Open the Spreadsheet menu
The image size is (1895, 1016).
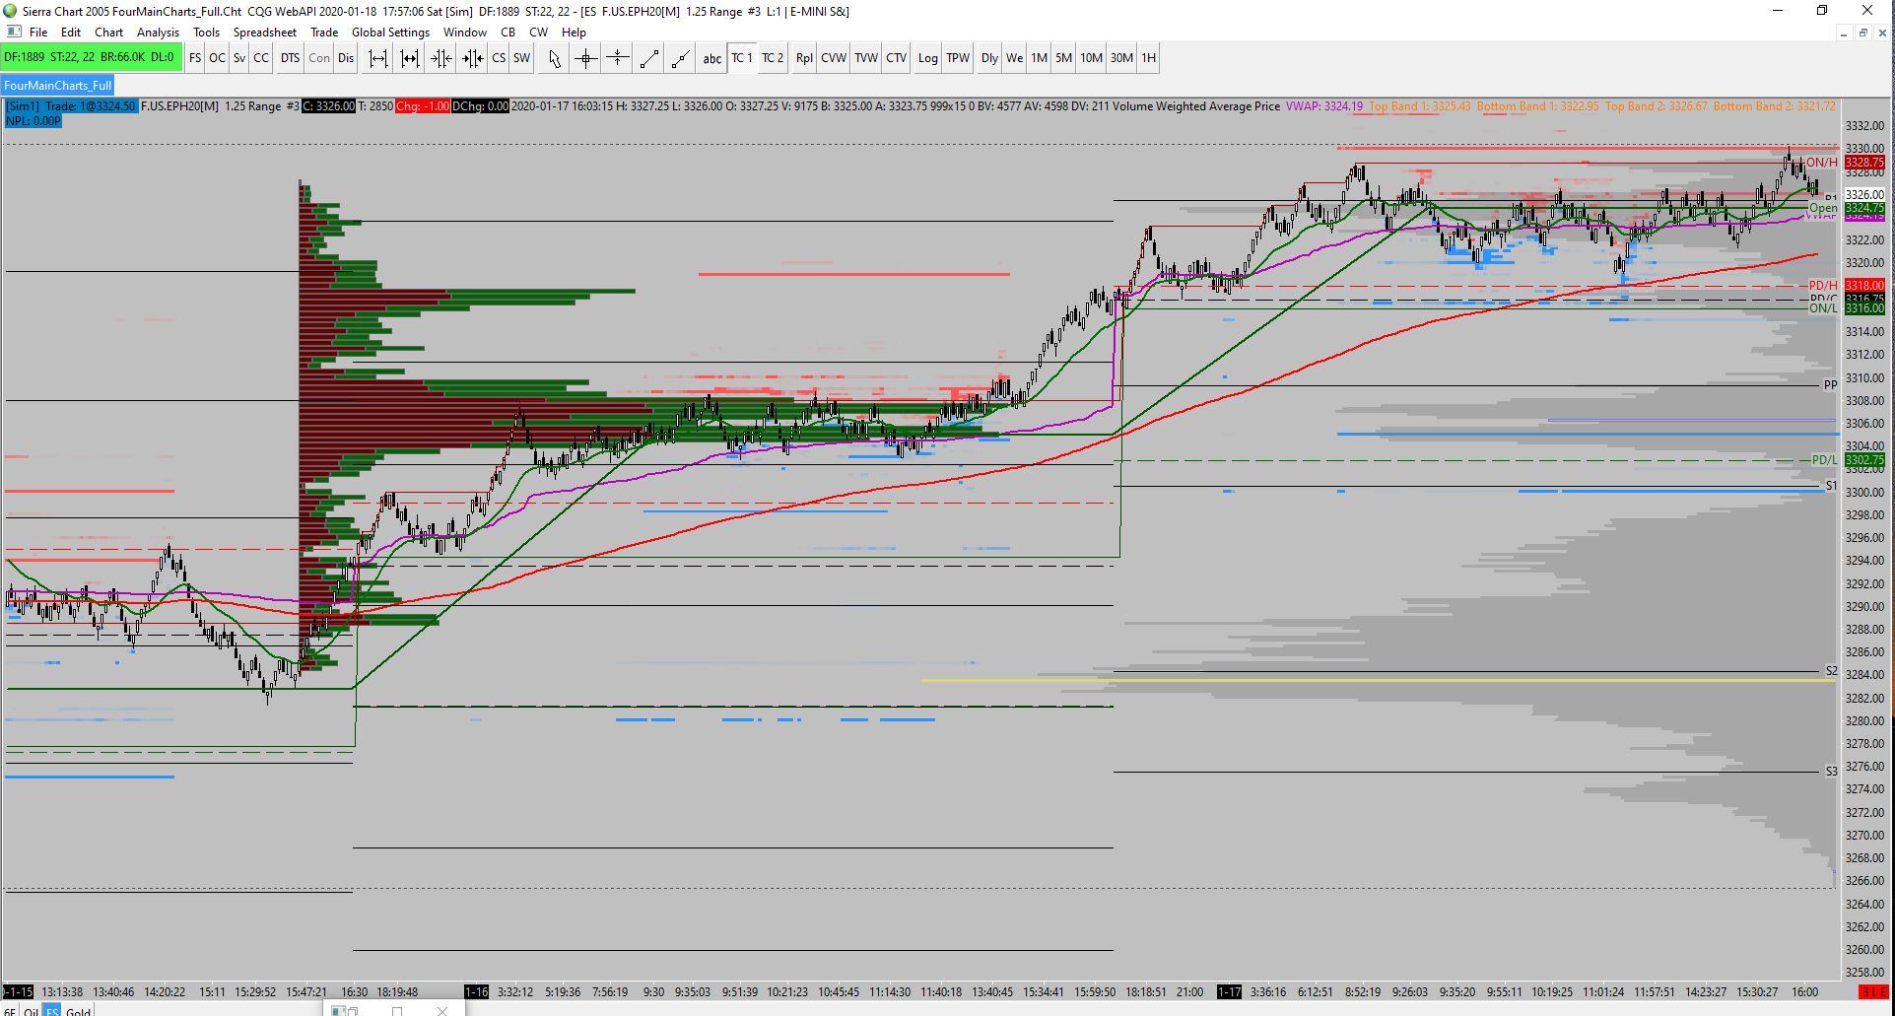click(x=265, y=32)
